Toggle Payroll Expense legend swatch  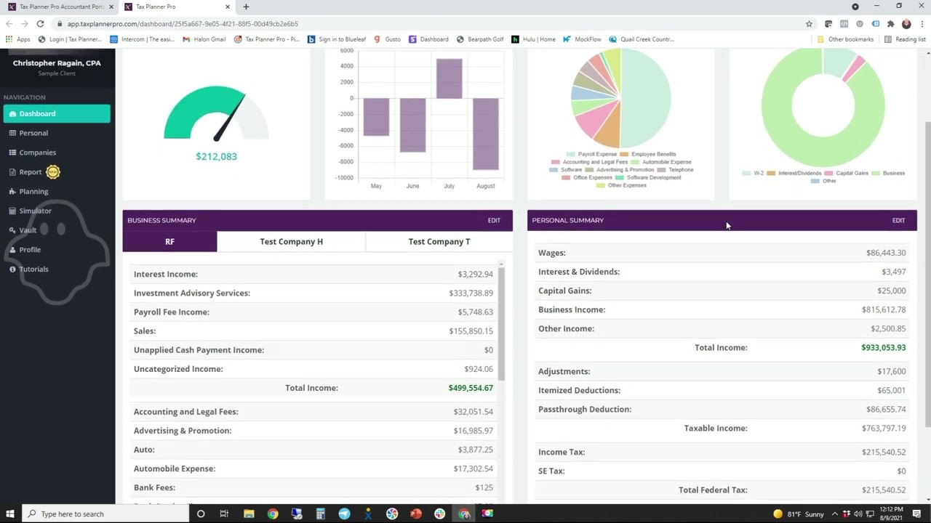tap(571, 154)
